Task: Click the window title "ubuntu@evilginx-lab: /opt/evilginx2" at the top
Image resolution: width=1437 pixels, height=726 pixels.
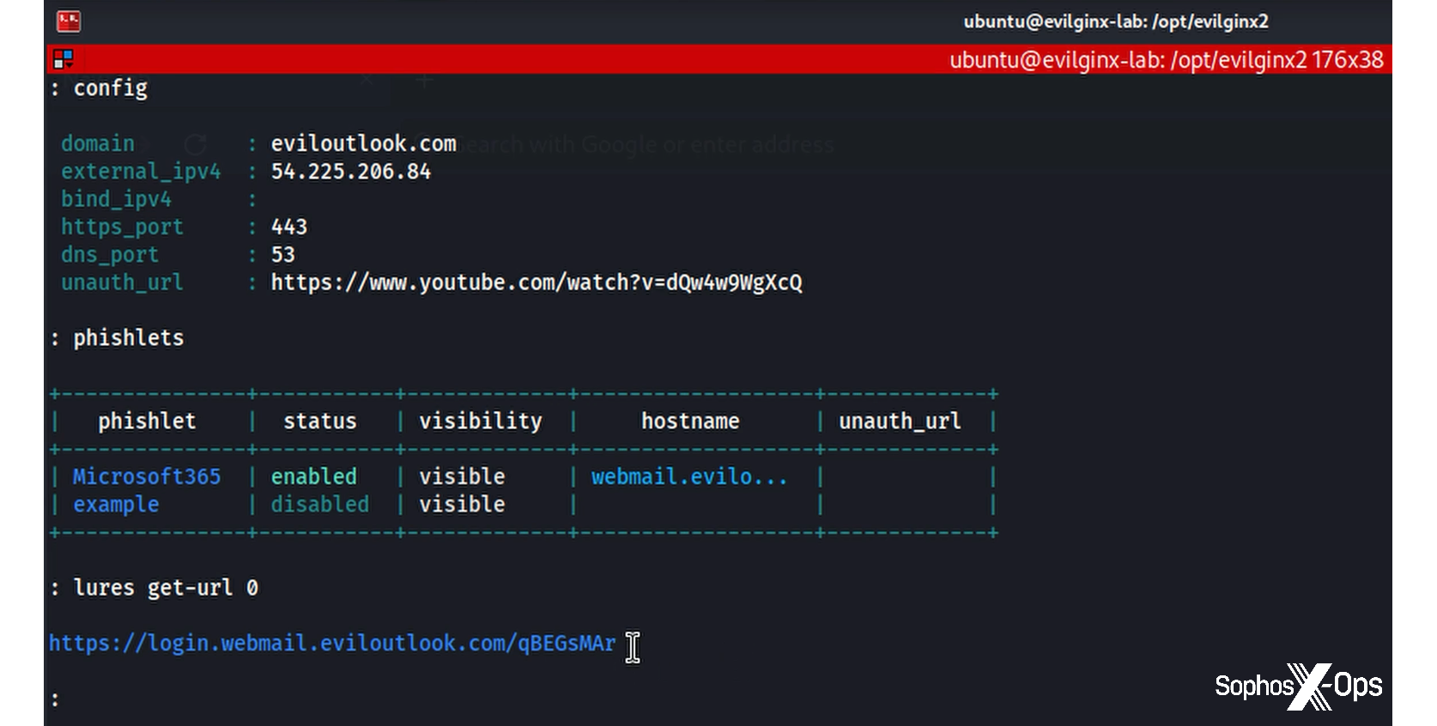Action: pyautogui.click(x=1116, y=21)
